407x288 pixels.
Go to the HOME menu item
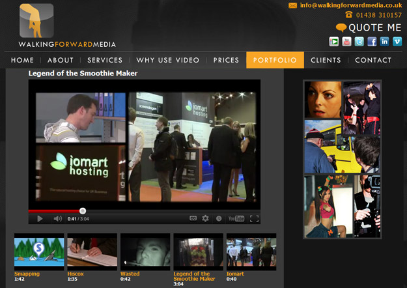(22, 60)
